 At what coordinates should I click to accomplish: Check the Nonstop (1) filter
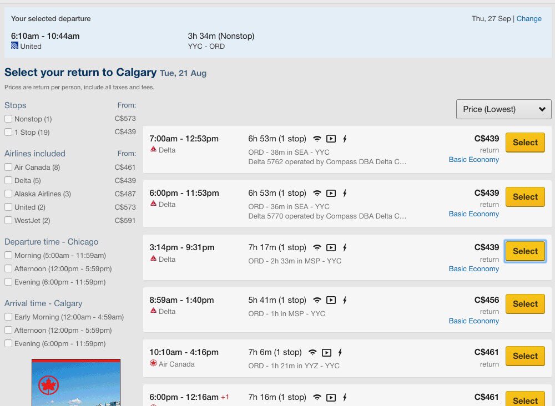tap(8, 119)
